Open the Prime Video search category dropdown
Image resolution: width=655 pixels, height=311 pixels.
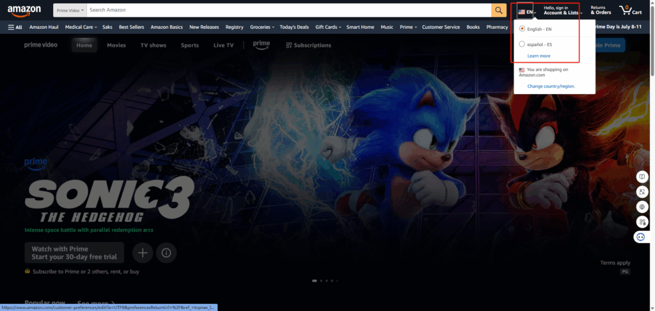(70, 10)
